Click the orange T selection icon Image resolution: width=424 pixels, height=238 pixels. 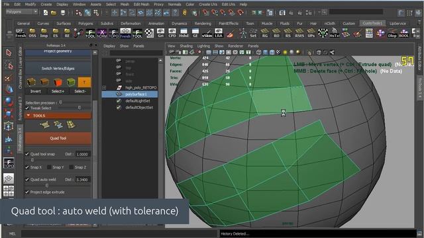(x=84, y=82)
